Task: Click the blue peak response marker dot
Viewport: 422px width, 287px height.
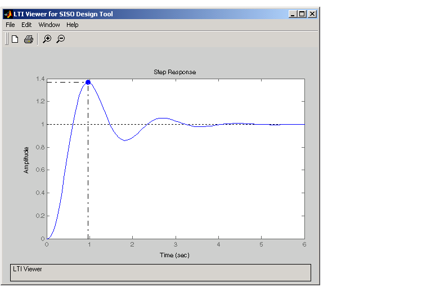Action: click(x=88, y=82)
